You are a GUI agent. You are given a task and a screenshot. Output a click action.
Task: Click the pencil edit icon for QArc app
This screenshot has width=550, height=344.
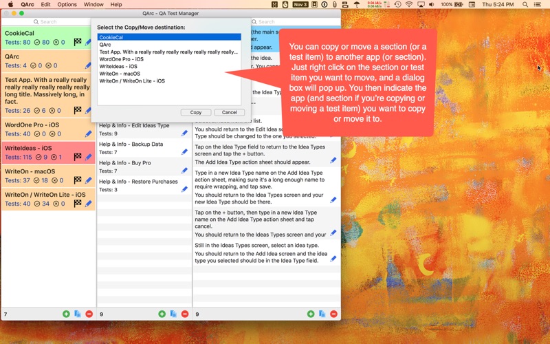coord(88,65)
